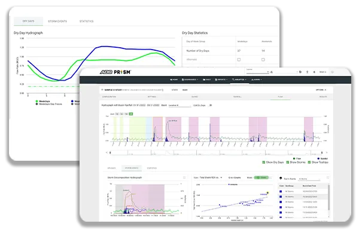Grab left handle of hydrograph range navigator

pos(110,152)
